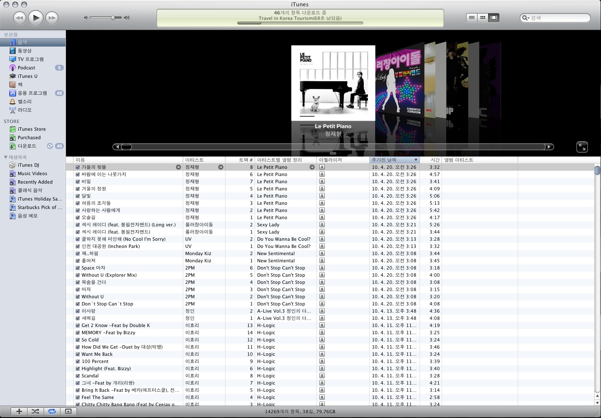Screen dimensions: 601x418
Task: Uncheck the Space 마자 song checkbox
Action: point(77,268)
